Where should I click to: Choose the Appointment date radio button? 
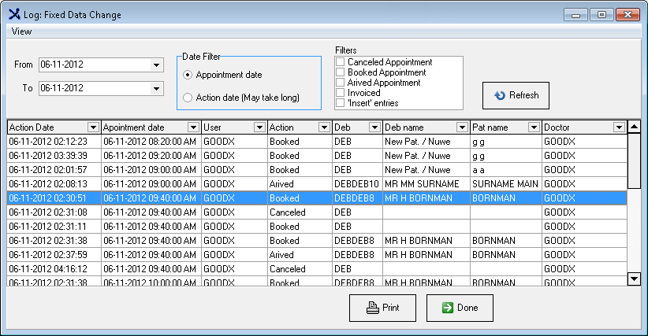tap(188, 75)
